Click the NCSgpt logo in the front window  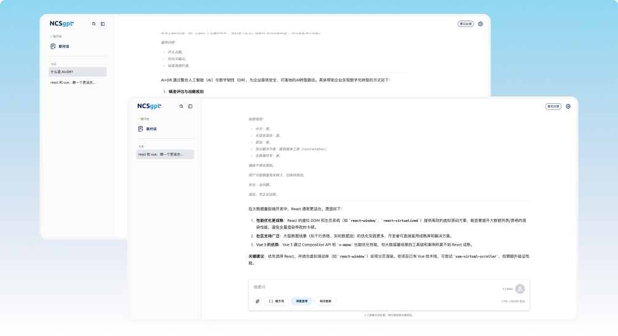[149, 106]
